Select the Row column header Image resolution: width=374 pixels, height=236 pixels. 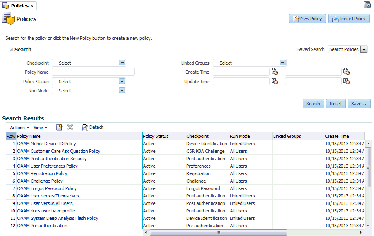(11, 136)
